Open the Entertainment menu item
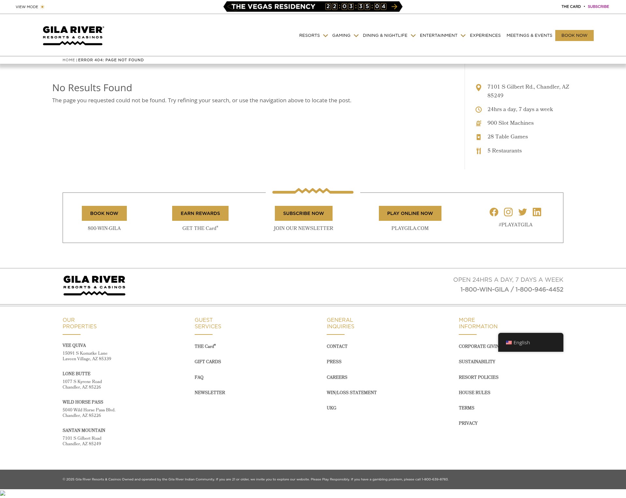Image resolution: width=626 pixels, height=498 pixels. tap(439, 36)
